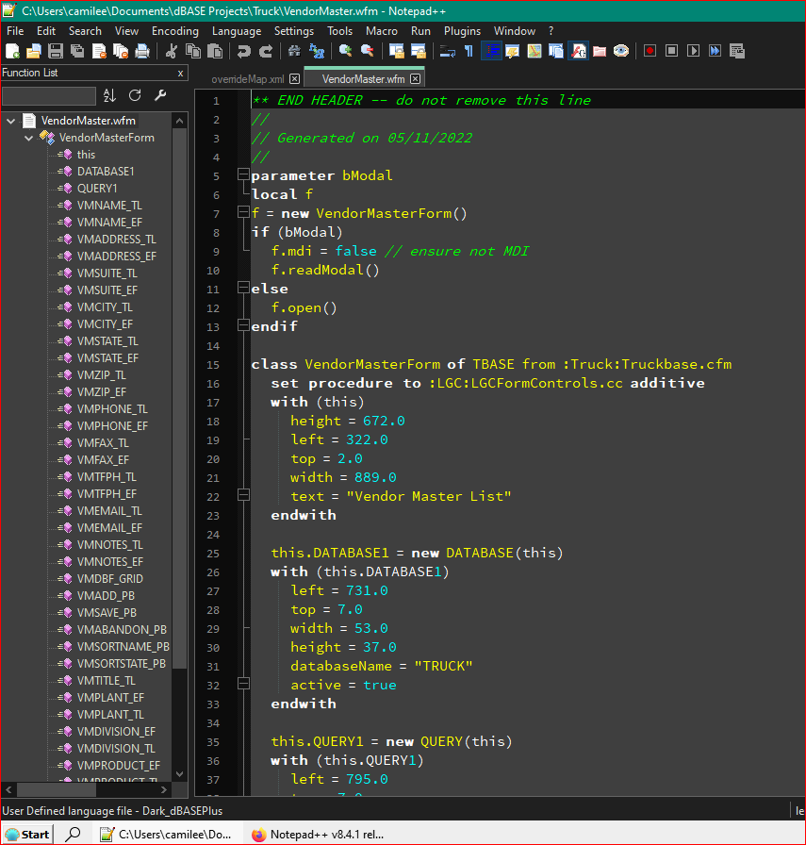
Task: Toggle show all characters
Action: point(469,50)
